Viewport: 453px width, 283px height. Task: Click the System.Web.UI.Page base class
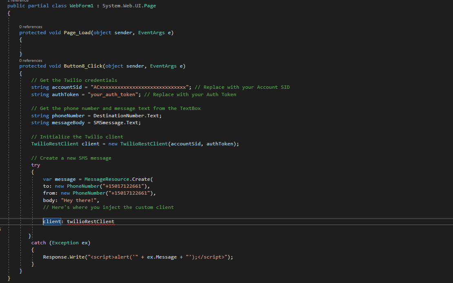tap(129, 6)
